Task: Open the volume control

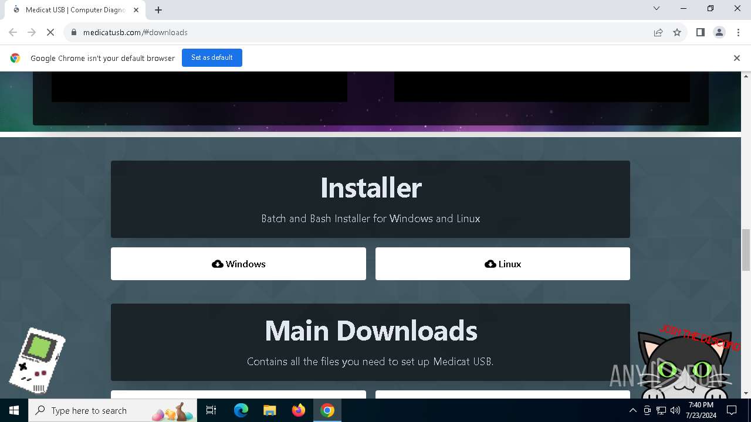Action: pos(675,410)
